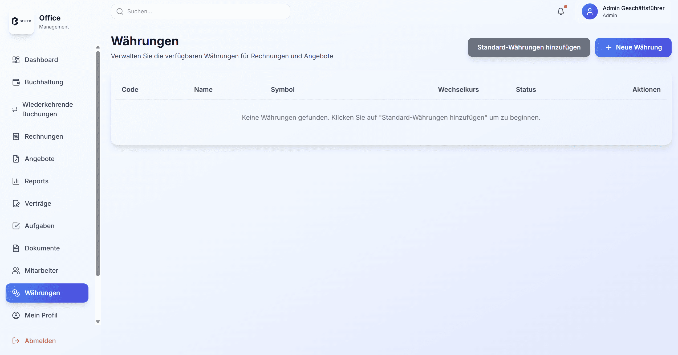Click the SOFTB logo
This screenshot has width=678, height=355.
coord(22,21)
